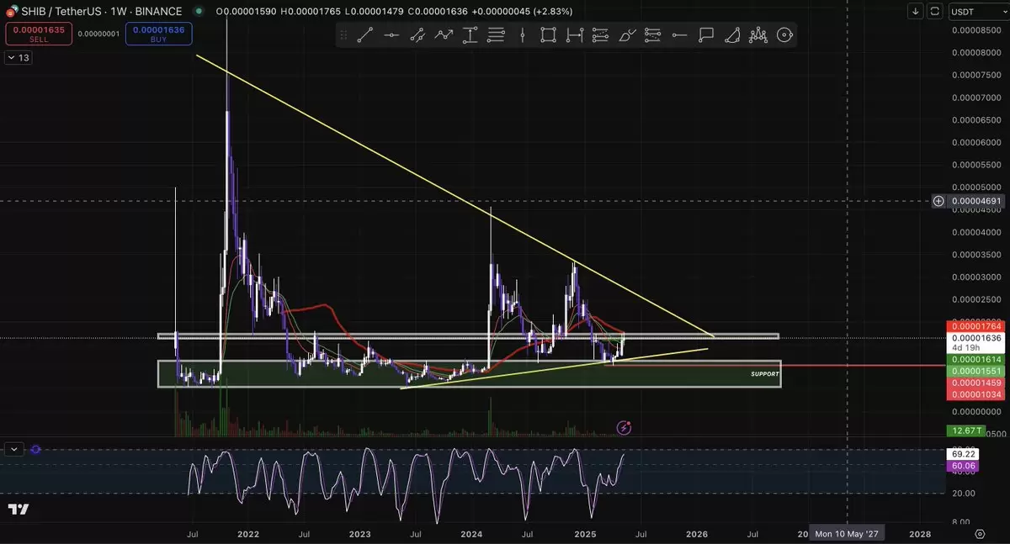Click the 0.00003000 price axis label
Screen dimensions: 1010x544
point(977,277)
